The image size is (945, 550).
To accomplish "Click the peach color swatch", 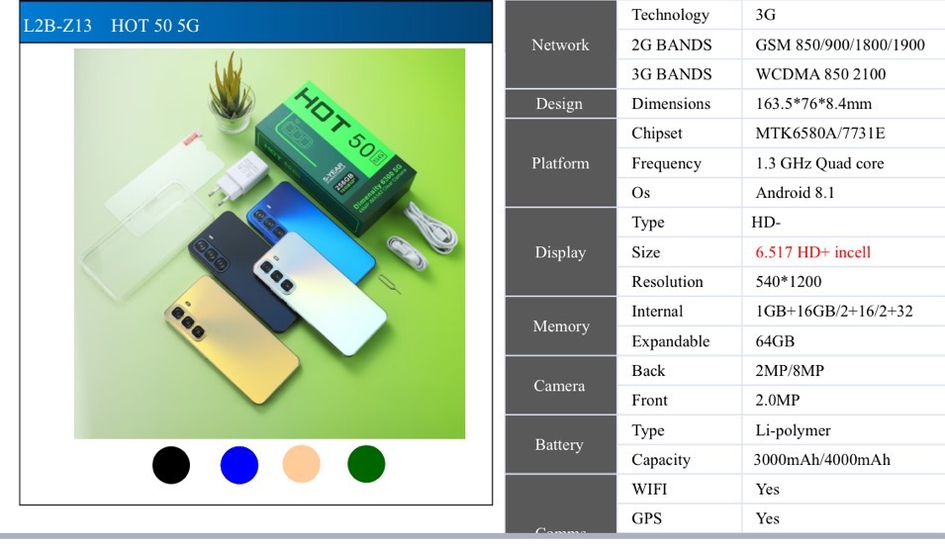I will click(x=302, y=464).
